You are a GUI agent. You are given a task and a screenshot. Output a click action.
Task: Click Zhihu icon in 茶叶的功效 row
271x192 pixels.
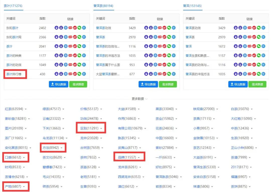click(x=84, y=65)
